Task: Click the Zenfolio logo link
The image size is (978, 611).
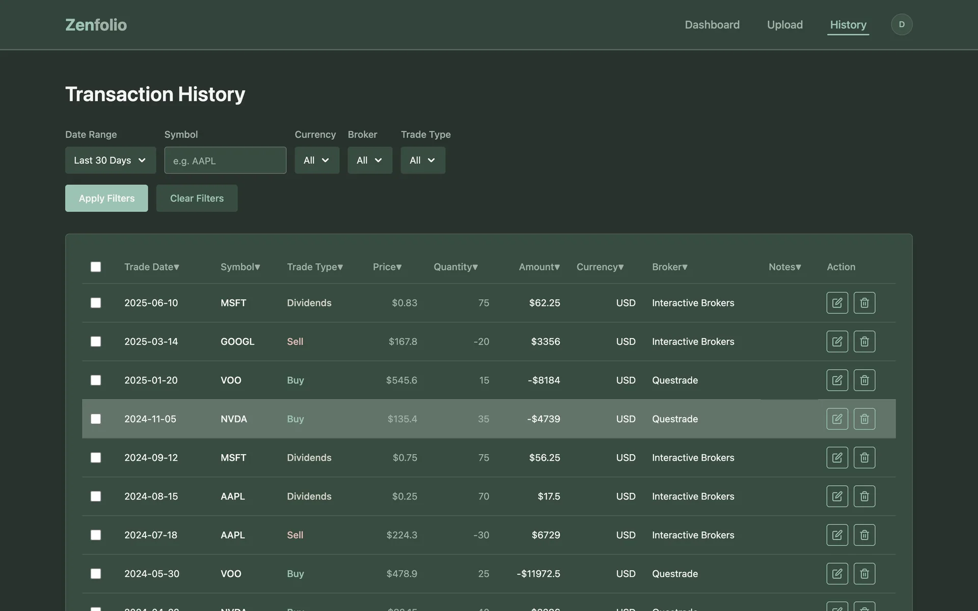Action: pyautogui.click(x=96, y=24)
